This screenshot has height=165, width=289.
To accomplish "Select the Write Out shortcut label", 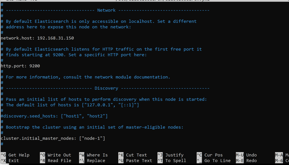I will [59, 155].
